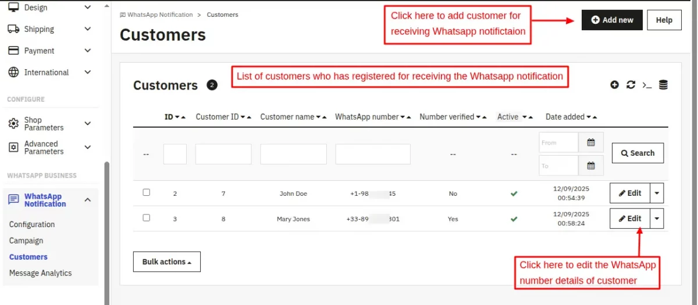
Task: Expand the Design menu chevron
Action: click(x=88, y=8)
